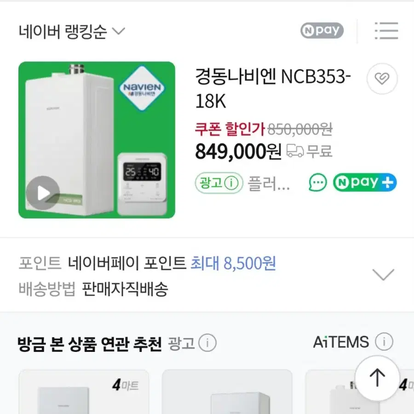Tap scroll-to-top arrow button
Image resolution: width=414 pixels, height=414 pixels.
tap(377, 378)
